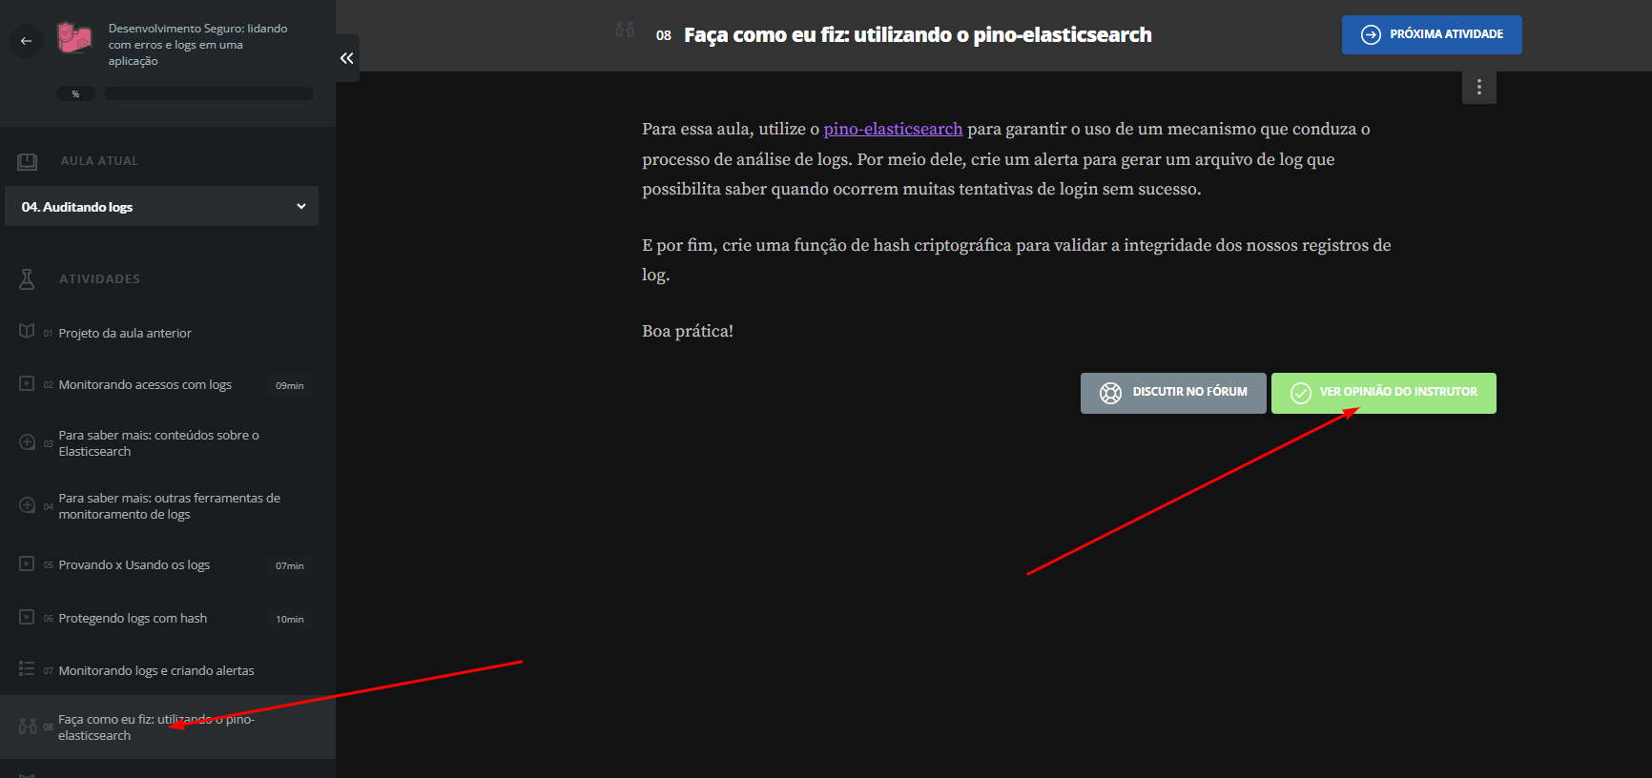The height and width of the screenshot is (778, 1652).
Task: Click list icon for Monitorando logs e criando alertas
Action: (x=27, y=669)
